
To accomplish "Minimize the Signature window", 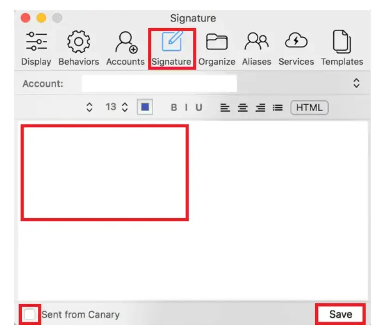I will [41, 18].
